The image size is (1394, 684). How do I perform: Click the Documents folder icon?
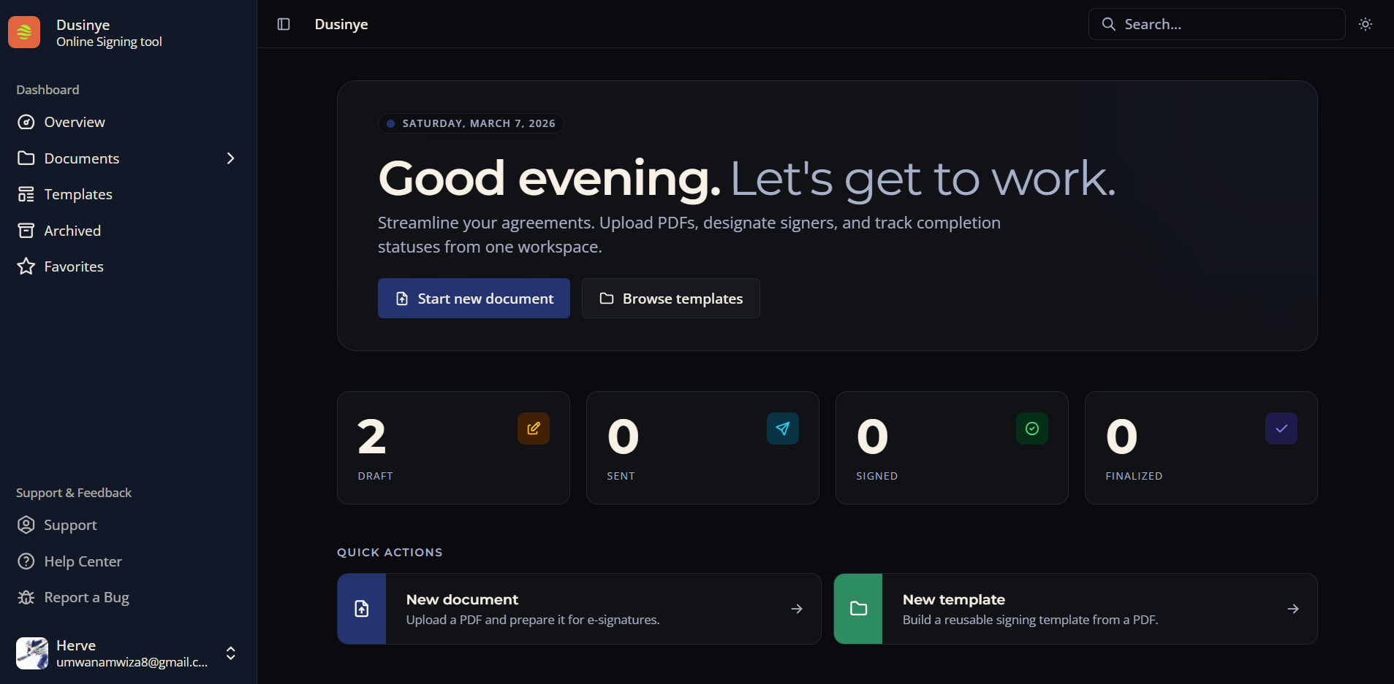coord(26,158)
